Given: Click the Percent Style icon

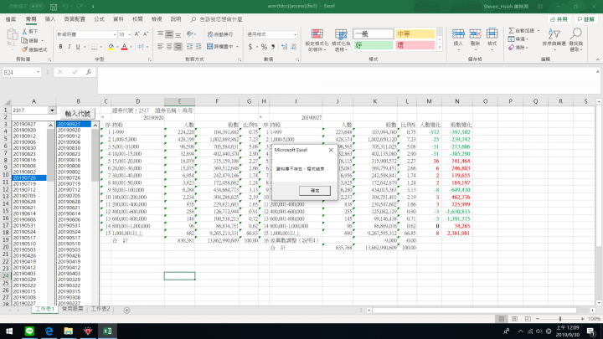Looking at the screenshot, I should click(264, 47).
